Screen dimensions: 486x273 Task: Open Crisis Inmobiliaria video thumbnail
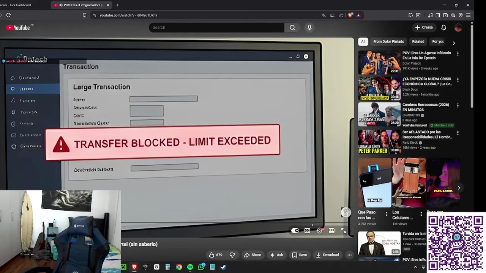pos(379,88)
